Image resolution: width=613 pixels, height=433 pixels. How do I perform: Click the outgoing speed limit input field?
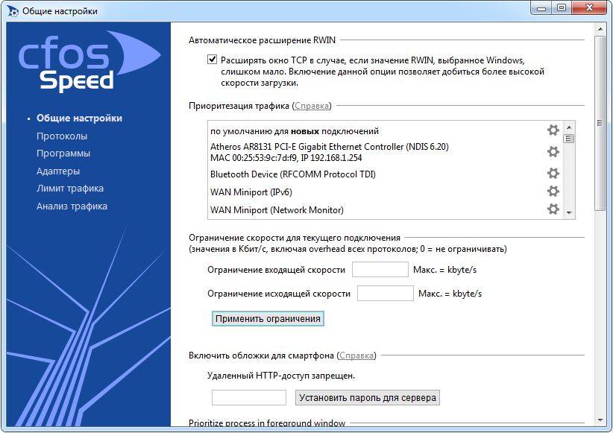coord(385,293)
